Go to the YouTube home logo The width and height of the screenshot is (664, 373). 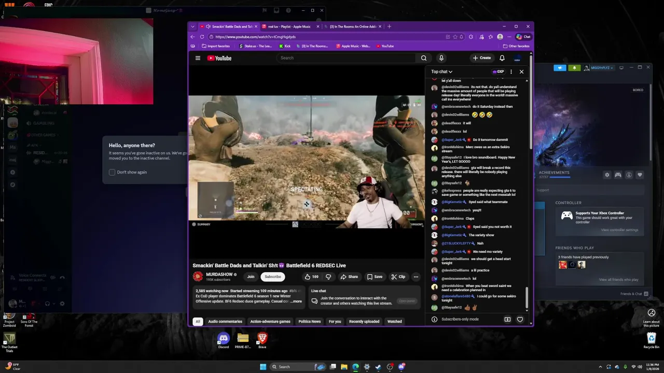[219, 58]
